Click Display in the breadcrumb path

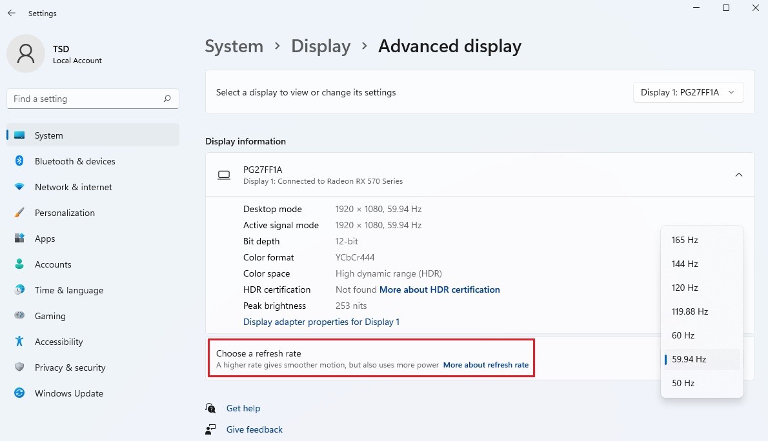click(321, 46)
